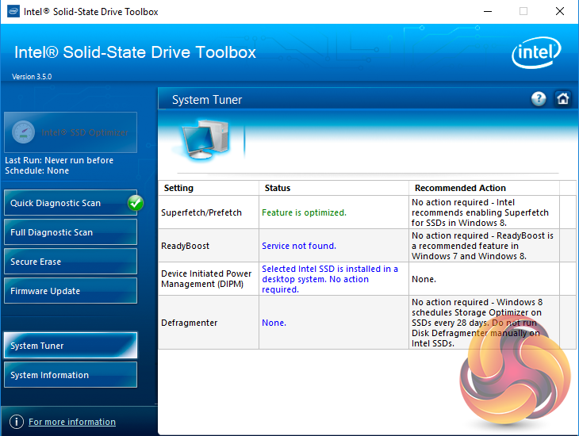Image resolution: width=579 pixels, height=436 pixels.
Task: Click the Intel SSD Optimizer gauge icon
Action: pos(24,132)
